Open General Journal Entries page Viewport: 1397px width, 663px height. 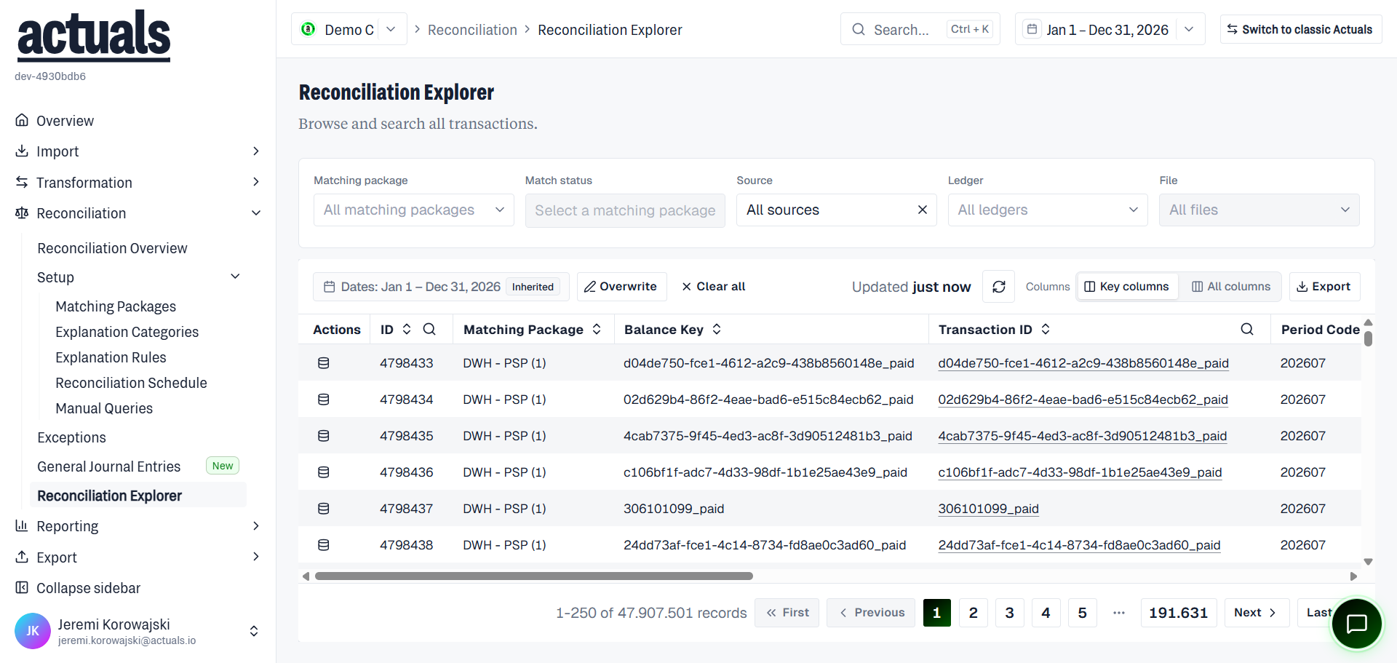coord(108,467)
